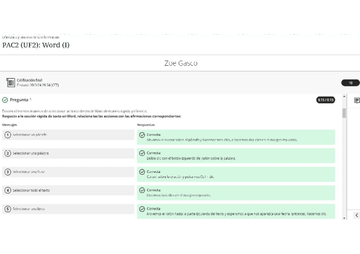Click the Correcta check mark in the first answer
Image resolution: width=360 pixels, height=254 pixels.
pos(142,135)
